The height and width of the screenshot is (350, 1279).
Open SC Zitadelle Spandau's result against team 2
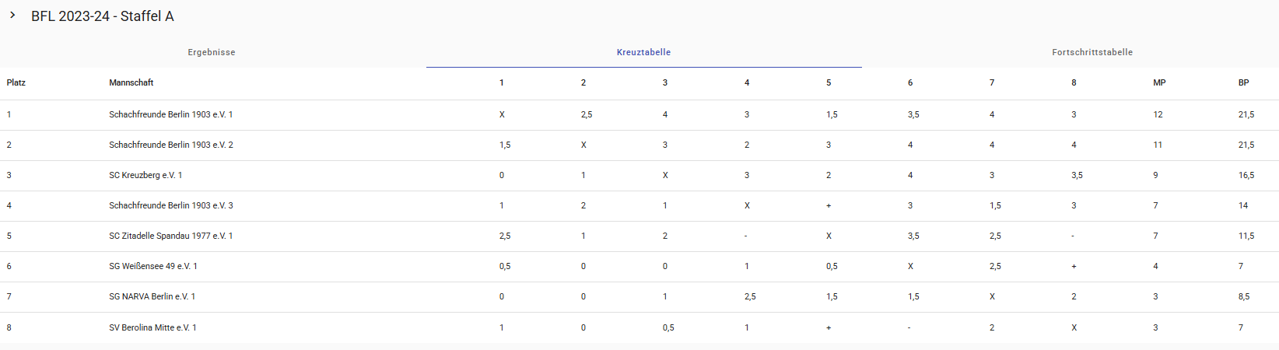point(583,236)
